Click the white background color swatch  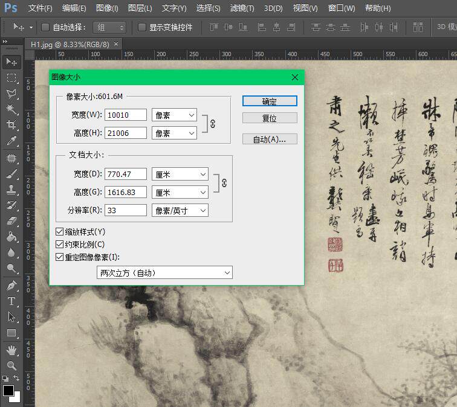click(x=17, y=399)
